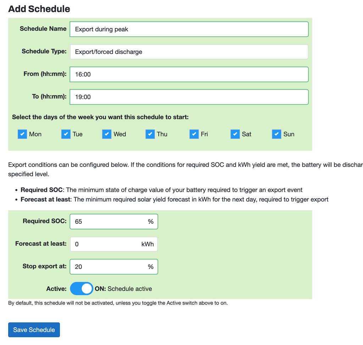Click the From time input field

[x=189, y=74]
